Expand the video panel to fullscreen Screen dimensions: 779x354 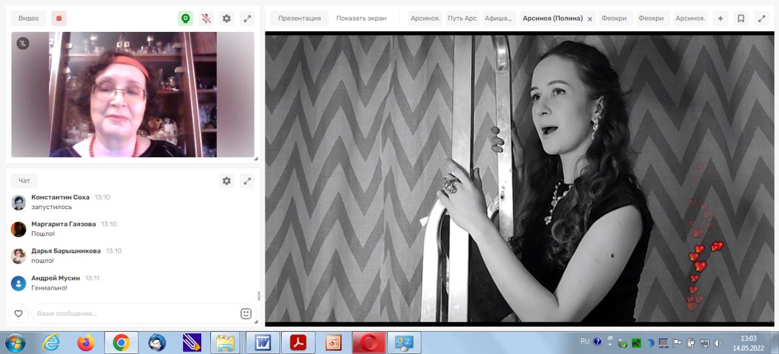click(247, 19)
